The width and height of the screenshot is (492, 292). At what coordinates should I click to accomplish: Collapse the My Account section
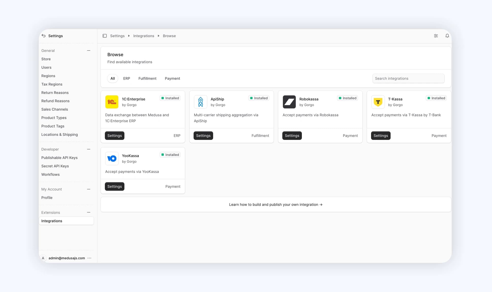tap(89, 189)
